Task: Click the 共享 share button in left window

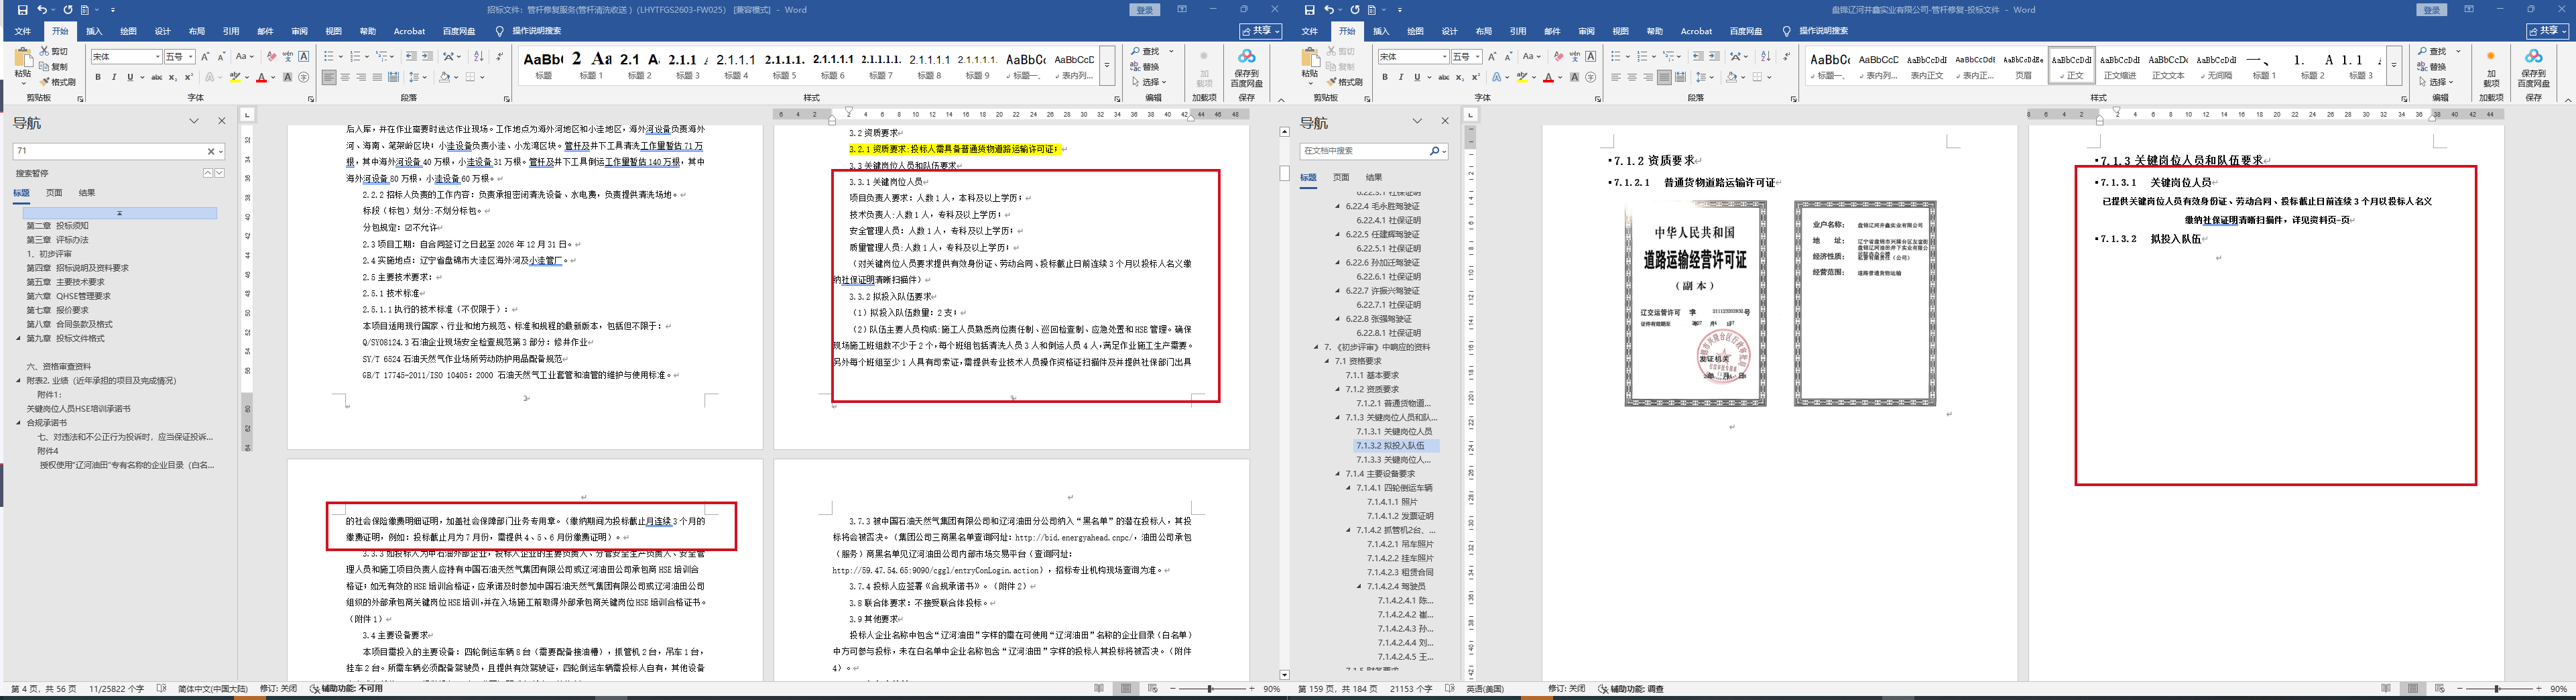Action: click(x=1262, y=31)
